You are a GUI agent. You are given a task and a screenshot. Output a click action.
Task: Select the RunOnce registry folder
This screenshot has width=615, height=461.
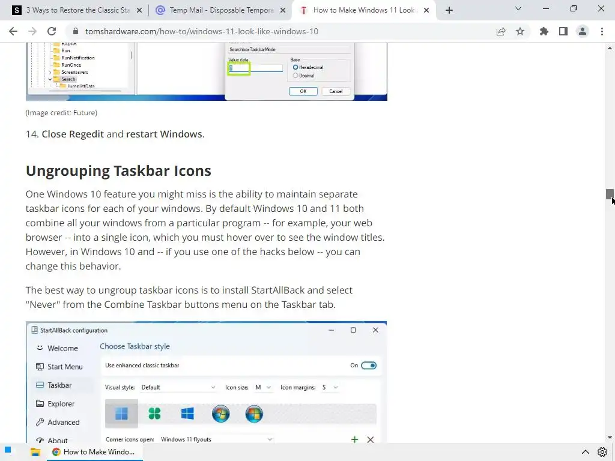coord(67,65)
